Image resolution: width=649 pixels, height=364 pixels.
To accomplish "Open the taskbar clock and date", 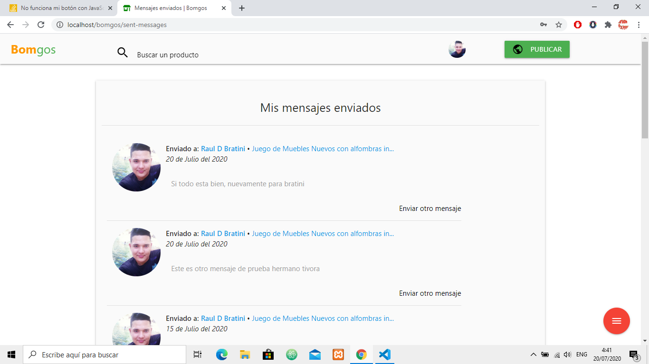I will (x=607, y=355).
